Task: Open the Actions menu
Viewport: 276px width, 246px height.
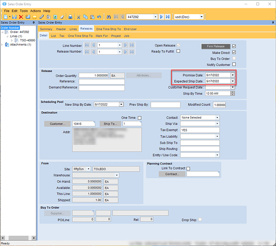Action: (35, 11)
